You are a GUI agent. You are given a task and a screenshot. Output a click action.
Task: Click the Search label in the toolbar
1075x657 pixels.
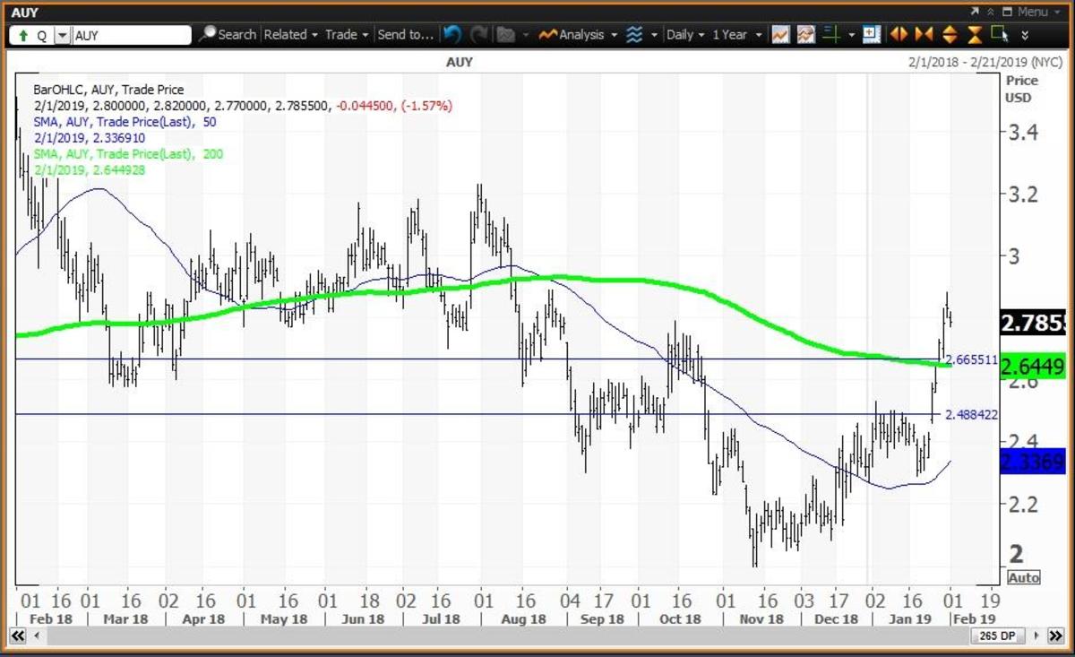pos(236,34)
